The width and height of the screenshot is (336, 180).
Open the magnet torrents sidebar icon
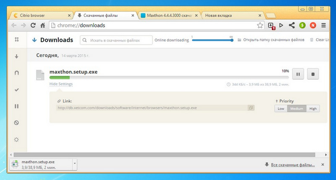[16, 73]
